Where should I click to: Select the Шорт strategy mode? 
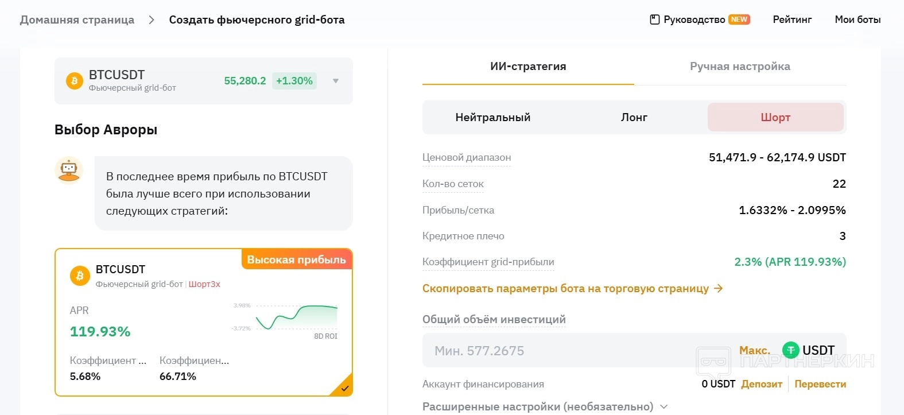pyautogui.click(x=775, y=117)
